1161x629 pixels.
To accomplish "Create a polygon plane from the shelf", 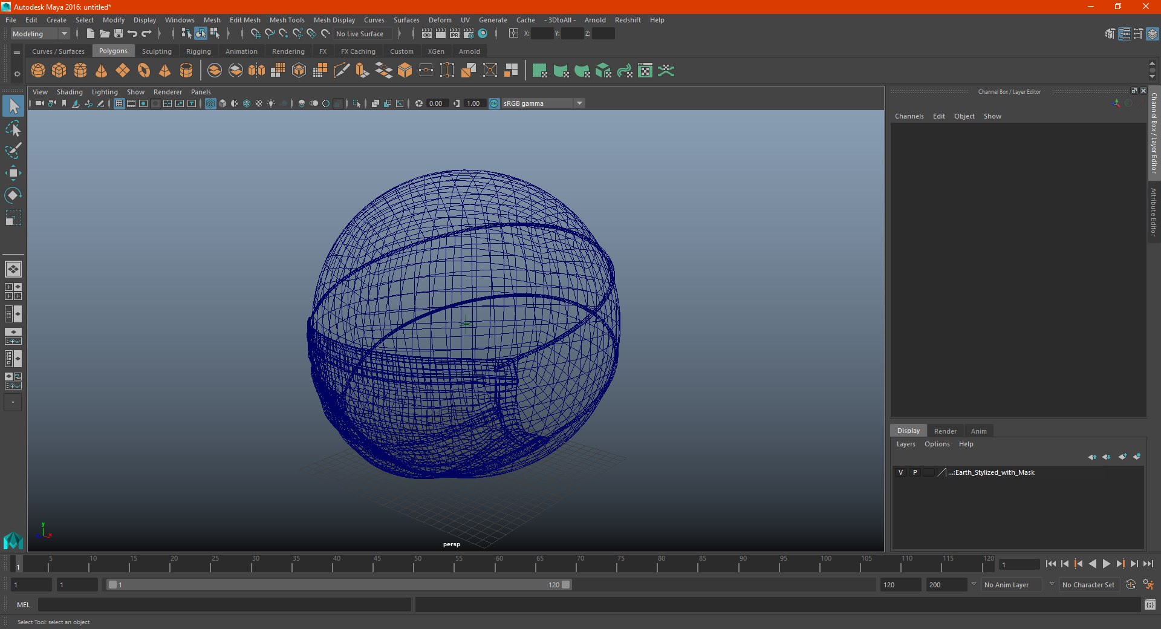I will 123,71.
